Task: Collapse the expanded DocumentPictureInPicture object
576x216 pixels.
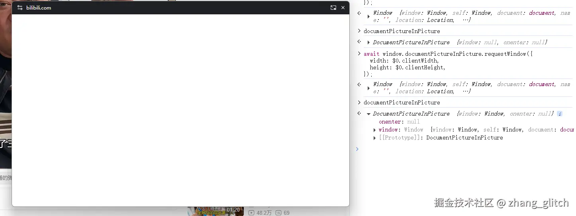Action: 368,114
